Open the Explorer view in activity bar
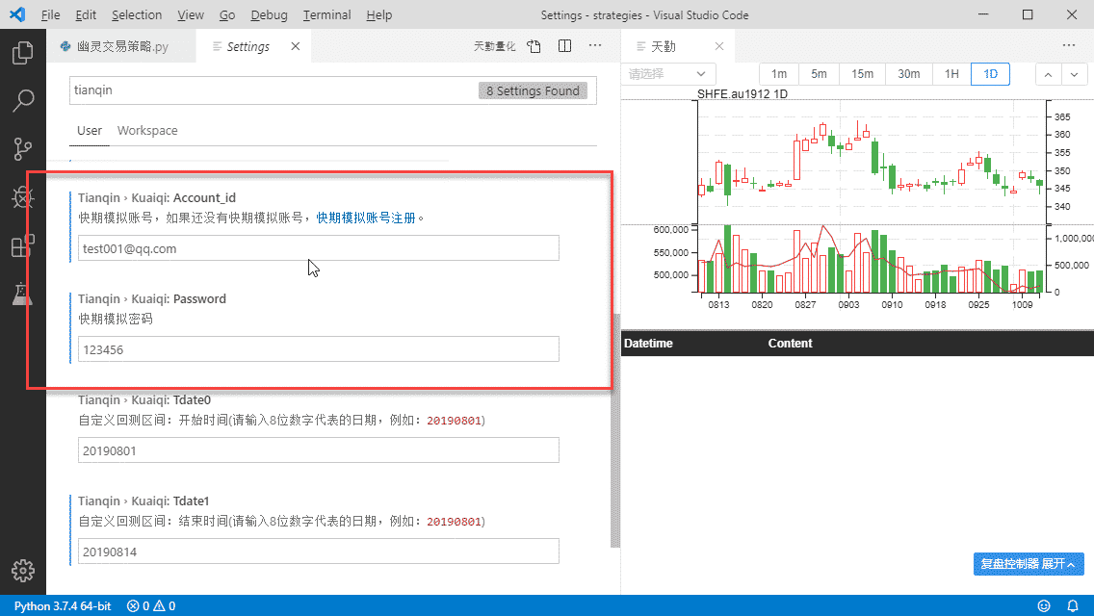Screen dimensions: 1094x616 (x=22, y=52)
